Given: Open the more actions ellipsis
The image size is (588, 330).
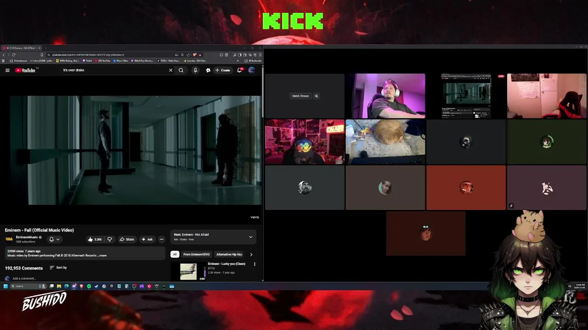Looking at the screenshot, I should coord(161,239).
